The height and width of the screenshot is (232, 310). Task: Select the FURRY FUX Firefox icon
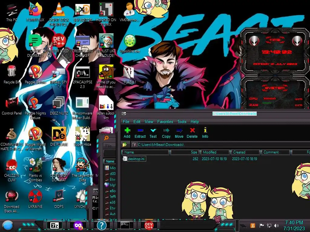pos(35,12)
